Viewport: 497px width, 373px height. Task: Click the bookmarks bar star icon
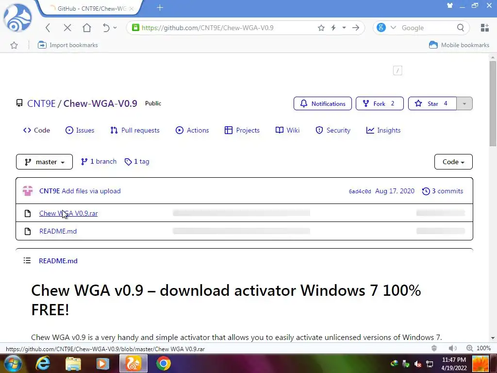14,45
